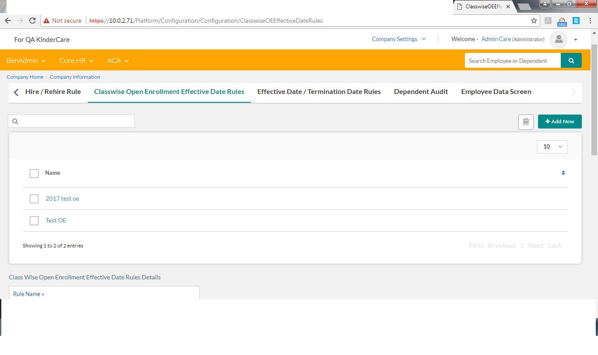Bookmark page with the star icon
This screenshot has height=355, width=598.
[534, 21]
